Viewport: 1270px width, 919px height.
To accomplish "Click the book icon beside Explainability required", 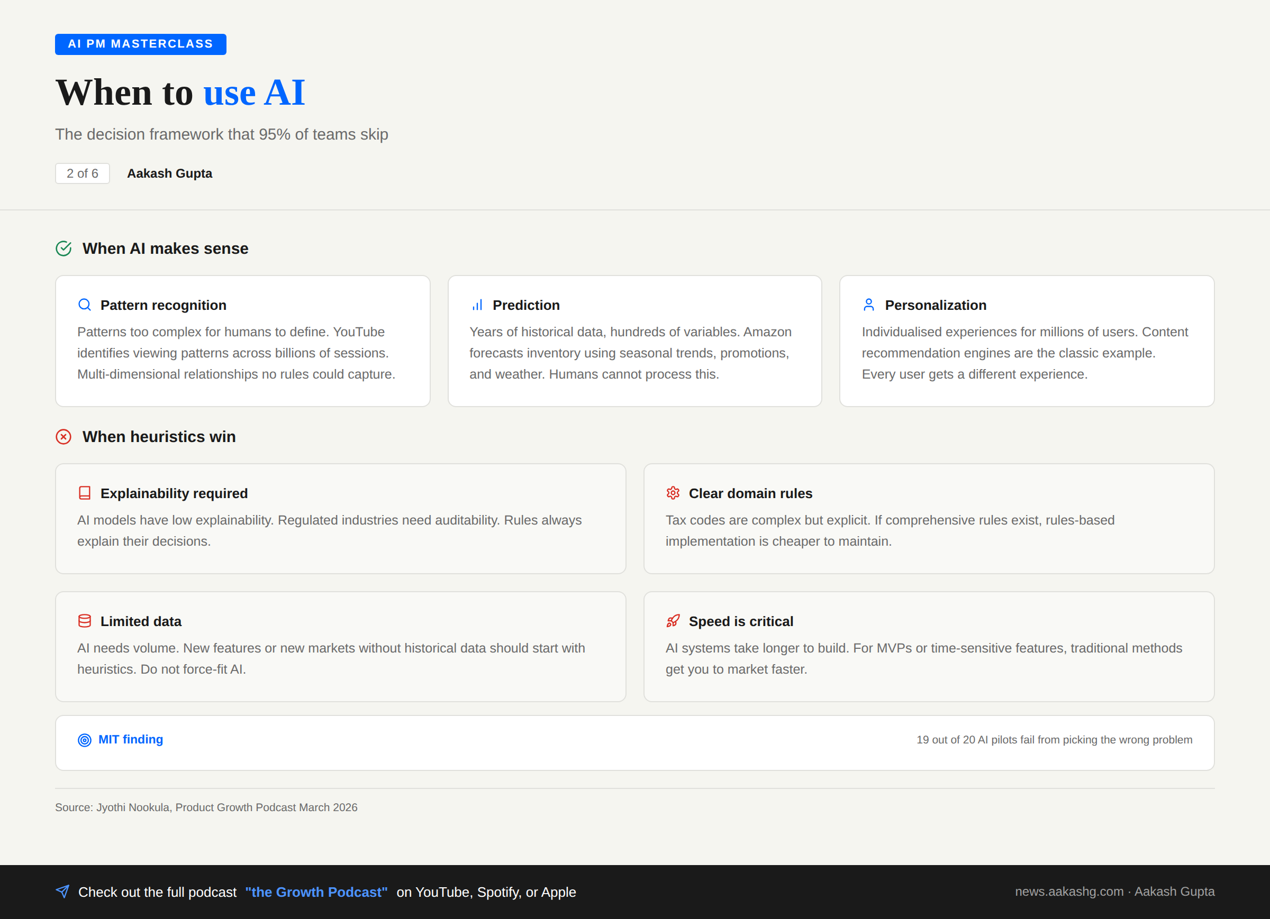I will coord(85,493).
